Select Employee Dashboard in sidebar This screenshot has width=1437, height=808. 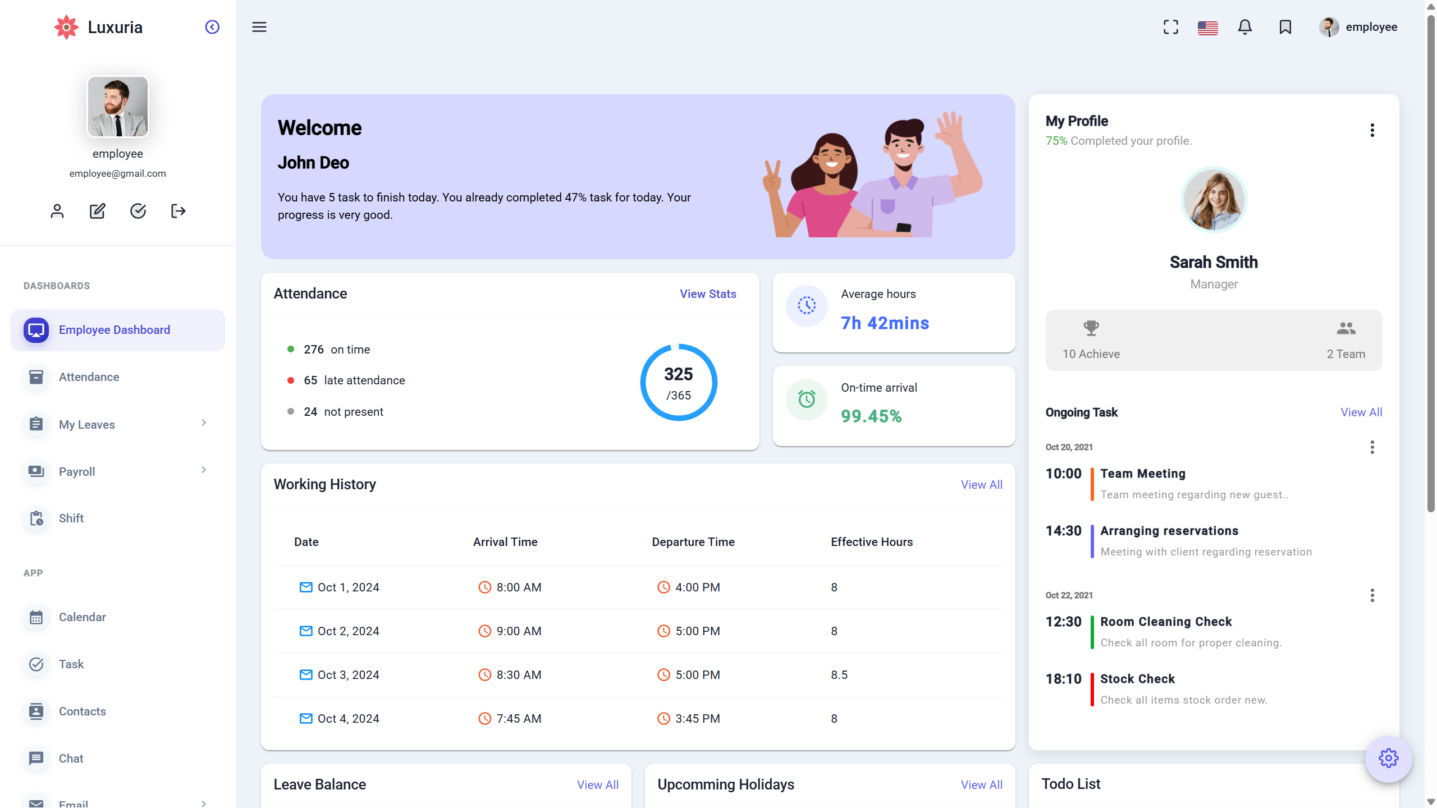click(118, 330)
